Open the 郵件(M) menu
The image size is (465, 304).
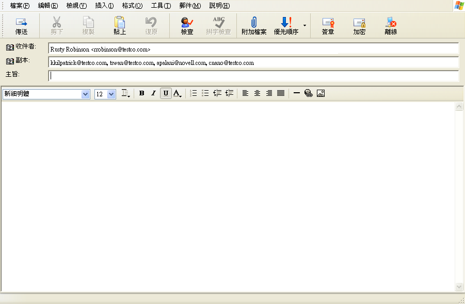click(x=190, y=6)
